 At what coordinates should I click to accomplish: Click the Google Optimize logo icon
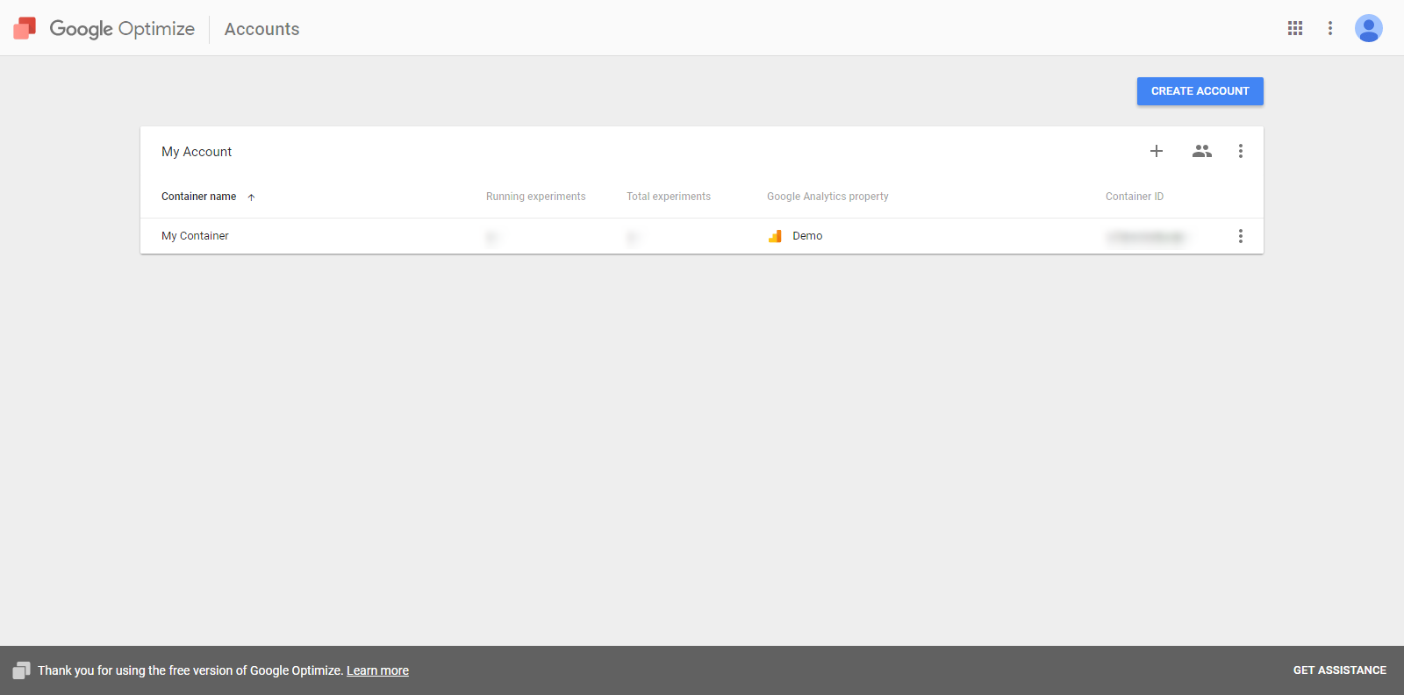(x=25, y=29)
